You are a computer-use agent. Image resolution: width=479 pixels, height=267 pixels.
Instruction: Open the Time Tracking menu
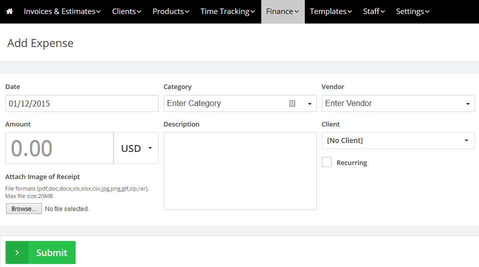[x=228, y=11]
